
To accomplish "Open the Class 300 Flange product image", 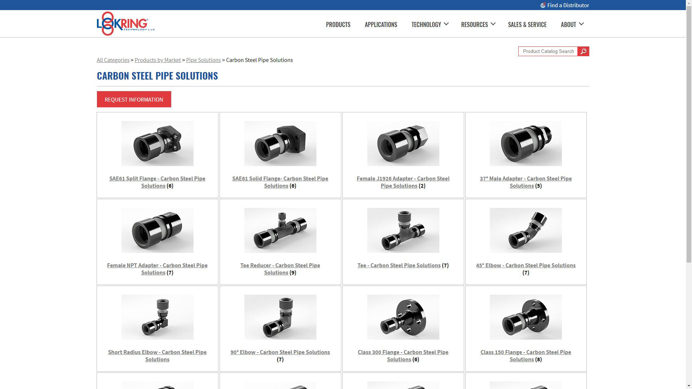I will point(403,317).
